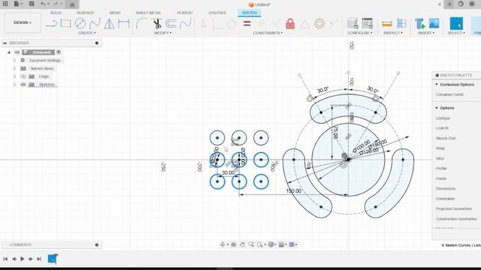Expand the Named Views node
Image resolution: width=481 pixels, height=270 pixels.
click(x=14, y=68)
